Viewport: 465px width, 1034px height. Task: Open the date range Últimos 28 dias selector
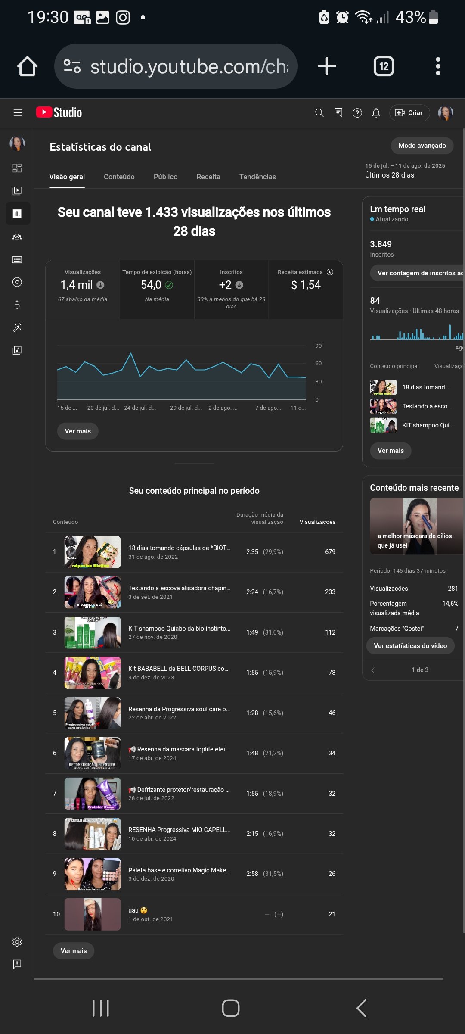(x=405, y=171)
